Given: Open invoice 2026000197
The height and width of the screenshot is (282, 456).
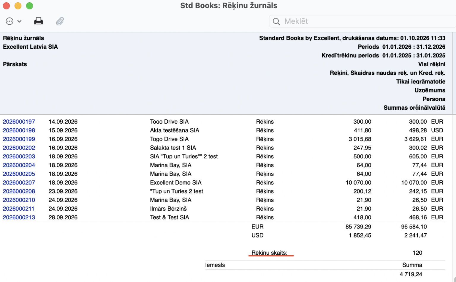Looking at the screenshot, I should pos(19,122).
